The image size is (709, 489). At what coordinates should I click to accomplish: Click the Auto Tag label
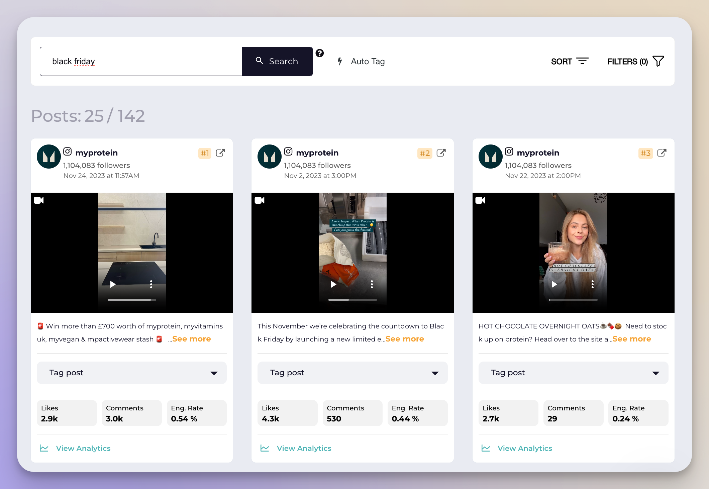368,62
